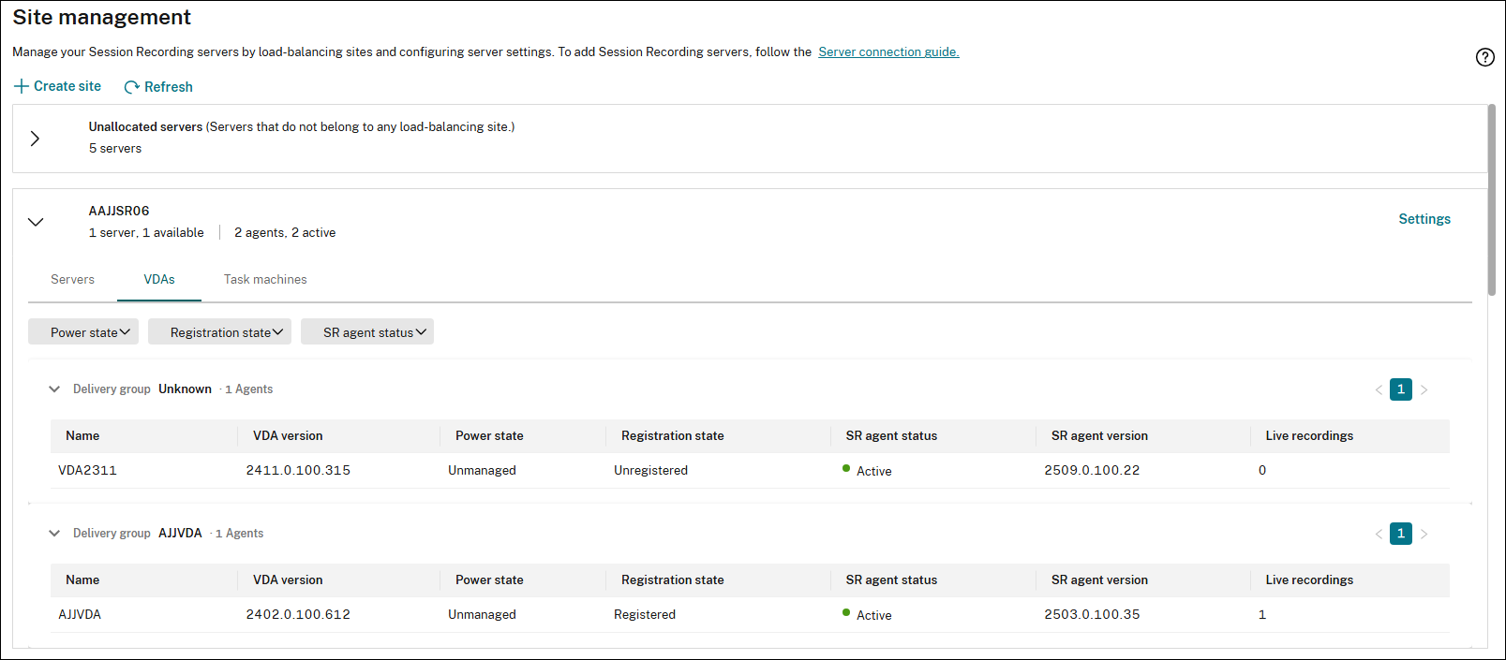1506x660 pixels.
Task: Collapse the AJJVDA delivery group
Action: click(54, 534)
